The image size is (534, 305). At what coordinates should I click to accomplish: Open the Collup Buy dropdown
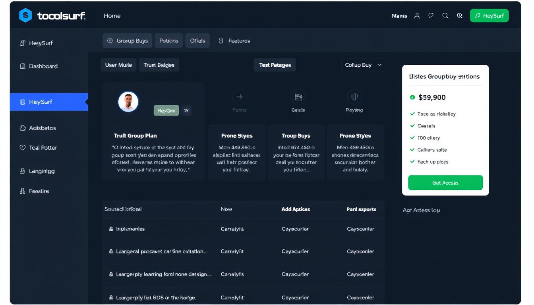363,65
